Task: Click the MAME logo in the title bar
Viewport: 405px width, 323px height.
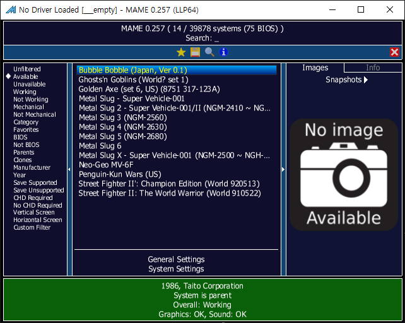Action: (11, 10)
